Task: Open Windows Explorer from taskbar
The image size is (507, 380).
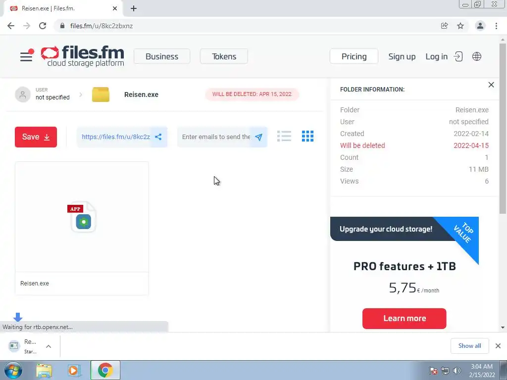Action: pyautogui.click(x=44, y=371)
